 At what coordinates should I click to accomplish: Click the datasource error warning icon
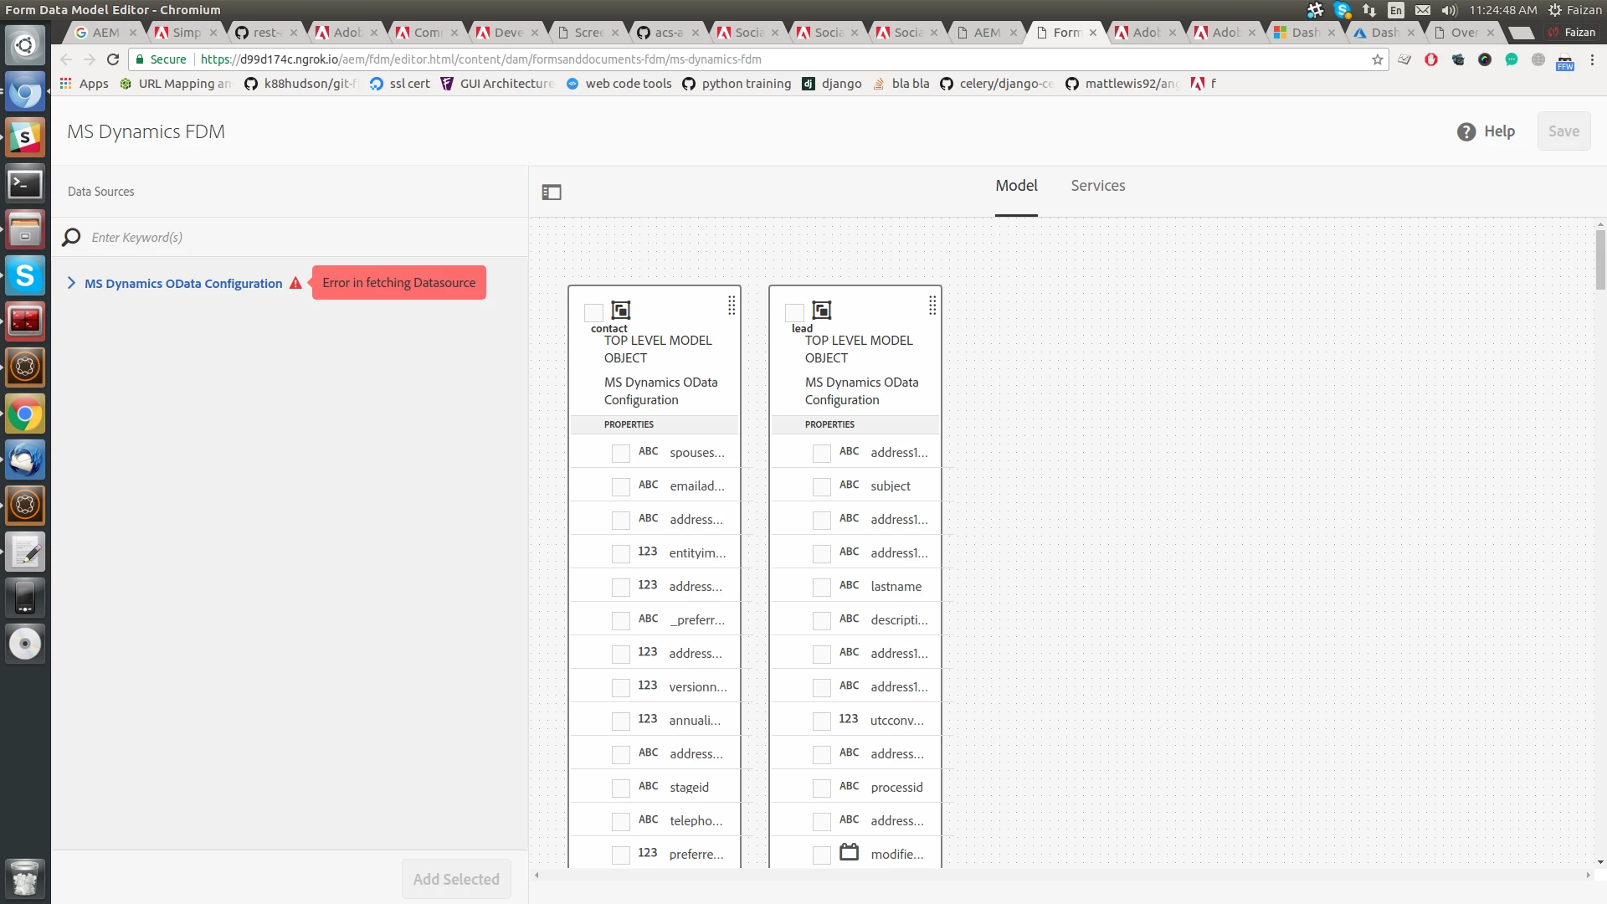click(295, 284)
